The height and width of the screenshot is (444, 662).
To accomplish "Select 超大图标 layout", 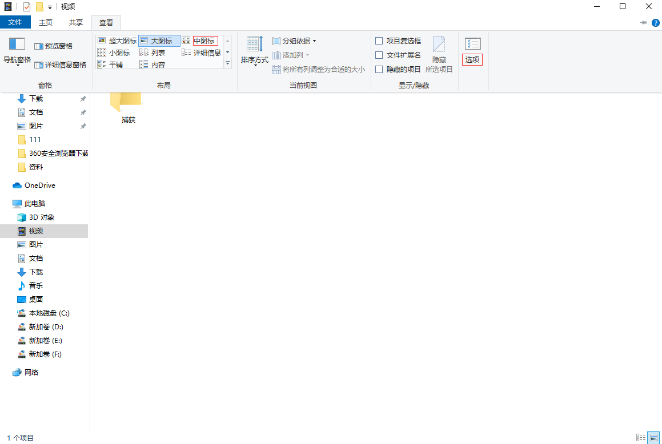I will click(x=117, y=41).
